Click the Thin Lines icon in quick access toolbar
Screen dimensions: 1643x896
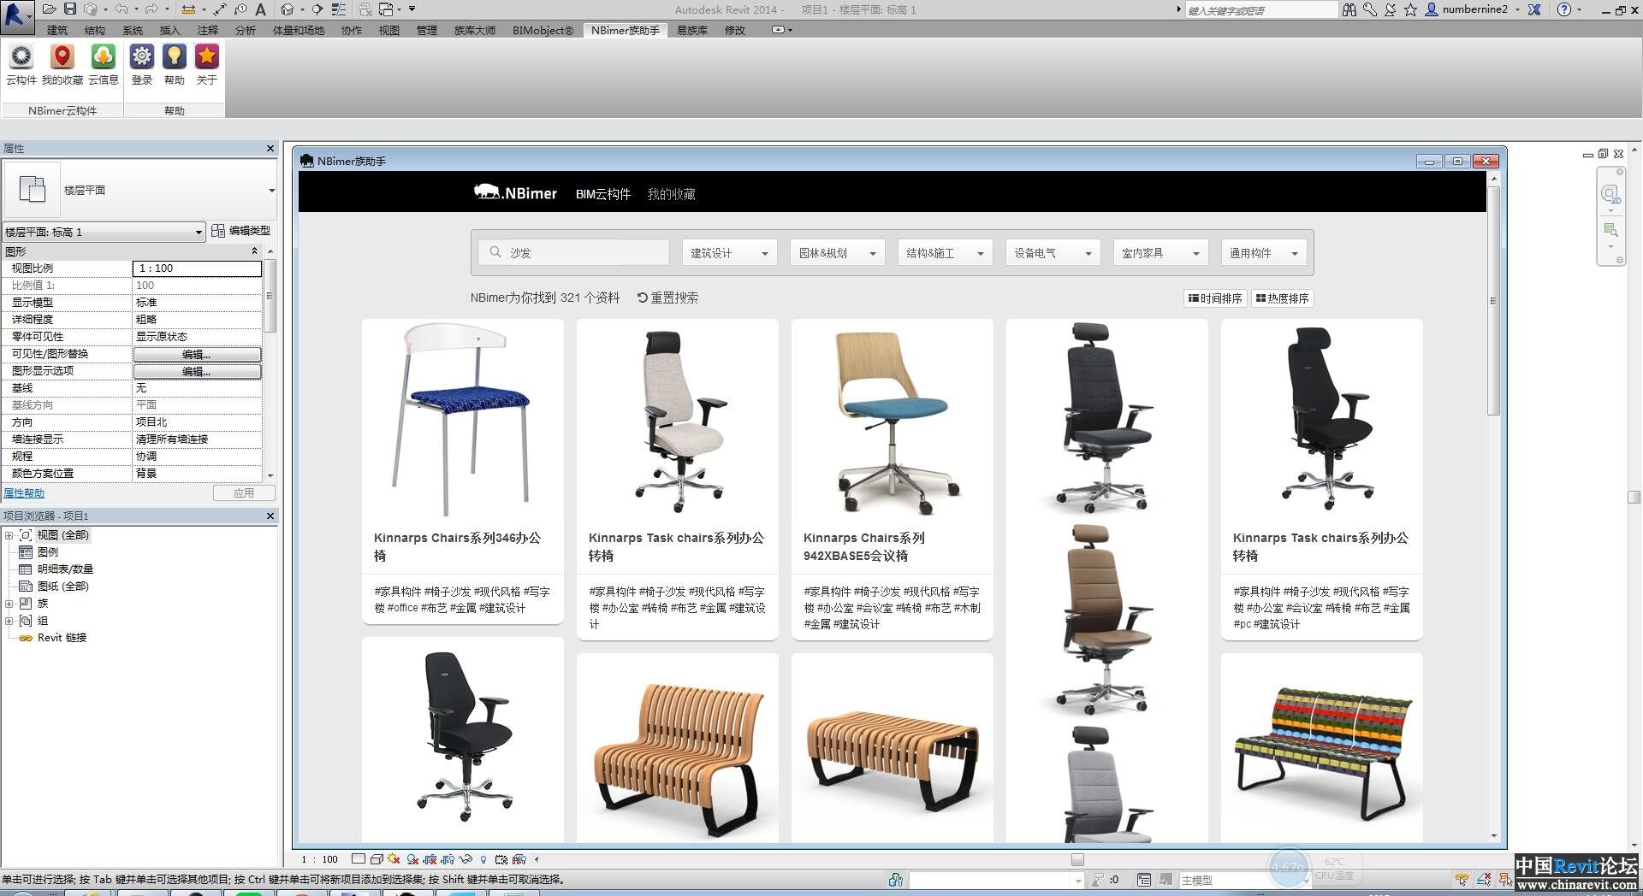[x=339, y=9]
